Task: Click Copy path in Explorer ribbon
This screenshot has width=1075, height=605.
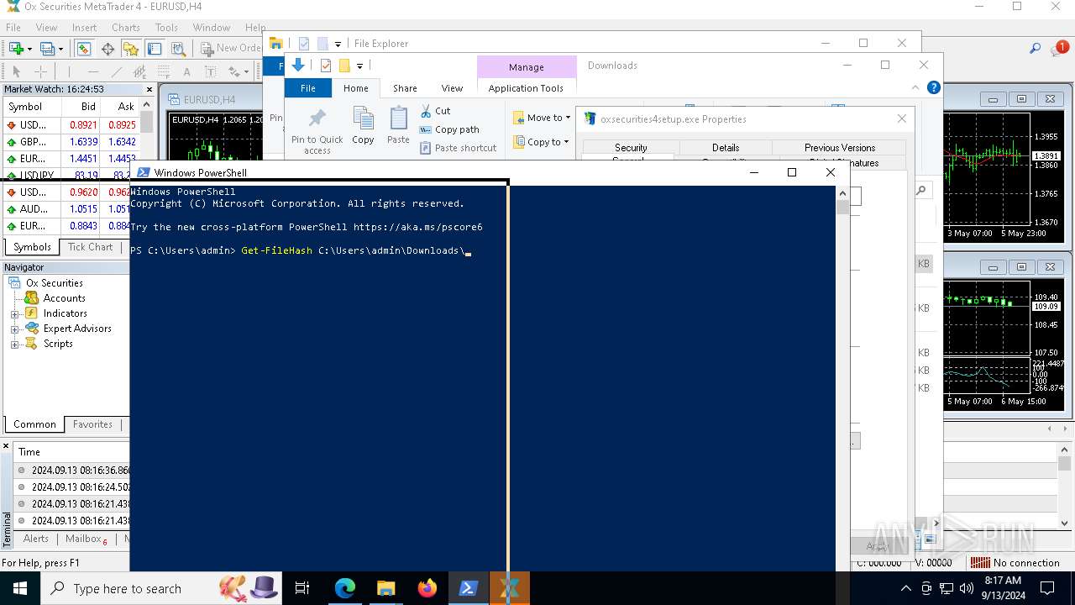Action: [x=449, y=129]
